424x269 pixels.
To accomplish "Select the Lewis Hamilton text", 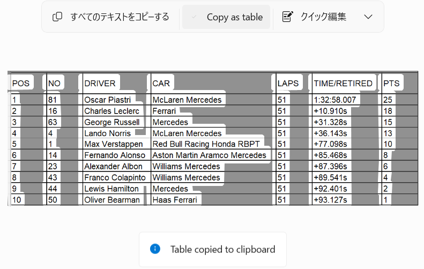I will [x=111, y=189].
